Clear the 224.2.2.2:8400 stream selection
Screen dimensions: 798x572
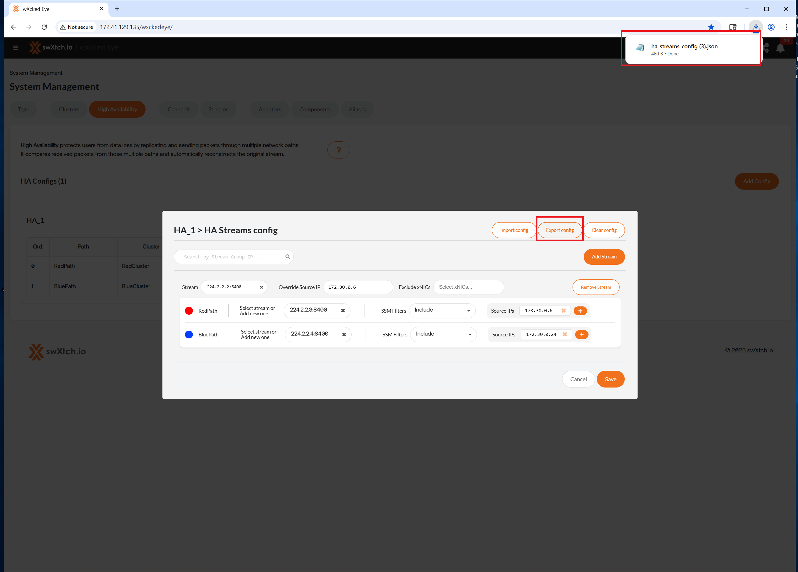(x=261, y=287)
